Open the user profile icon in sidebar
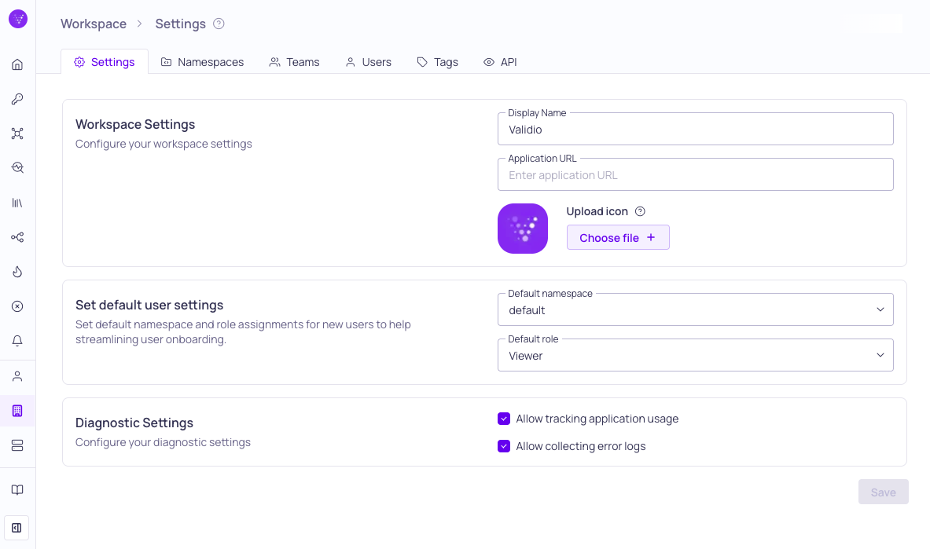The height and width of the screenshot is (549, 930). [17, 376]
